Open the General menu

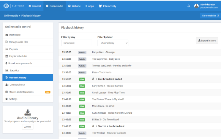pyautogui.click(x=34, y=6)
